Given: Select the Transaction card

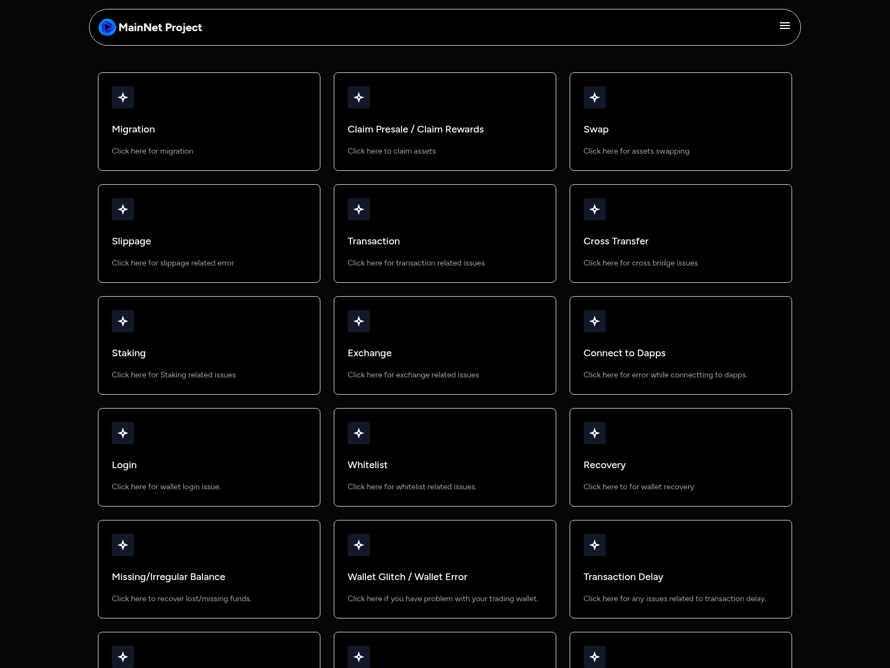Looking at the screenshot, I should [x=445, y=234].
